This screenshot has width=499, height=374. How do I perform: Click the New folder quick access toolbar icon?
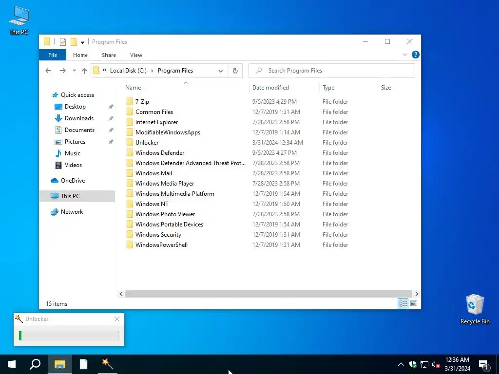coord(74,42)
